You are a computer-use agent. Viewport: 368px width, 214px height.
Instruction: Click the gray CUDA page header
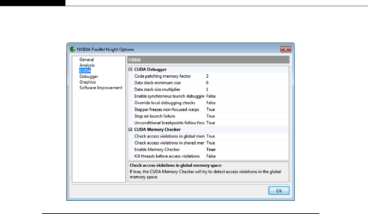click(x=209, y=60)
